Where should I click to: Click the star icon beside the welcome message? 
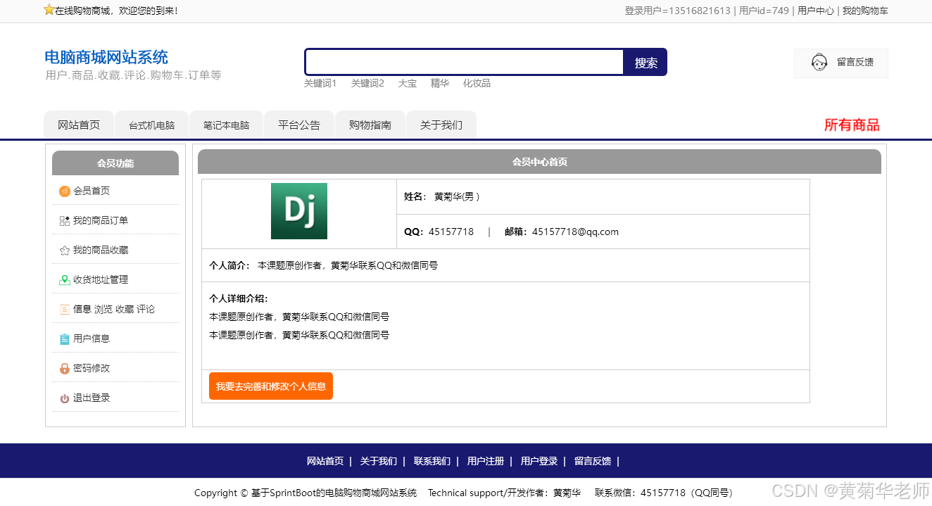pos(49,10)
